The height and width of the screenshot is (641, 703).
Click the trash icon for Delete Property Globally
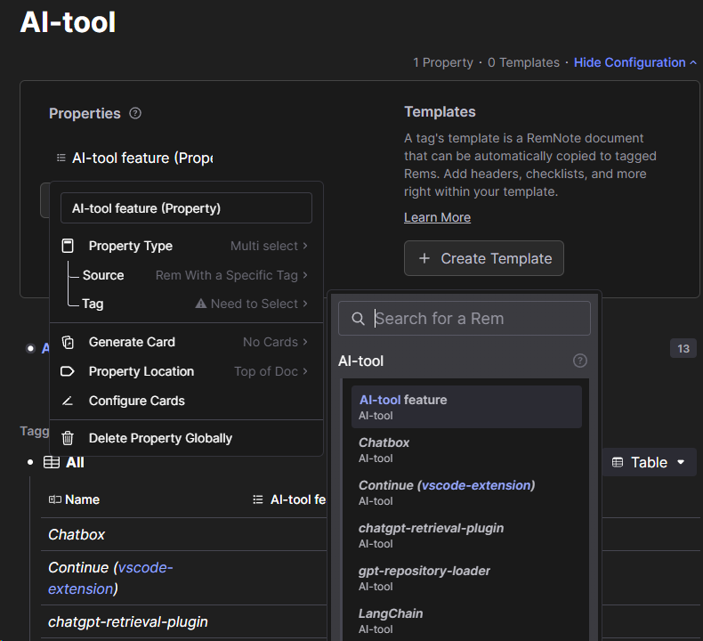pyautogui.click(x=68, y=438)
